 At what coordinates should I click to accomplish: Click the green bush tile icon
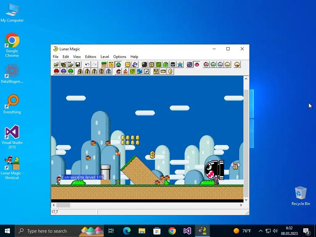click(x=159, y=64)
